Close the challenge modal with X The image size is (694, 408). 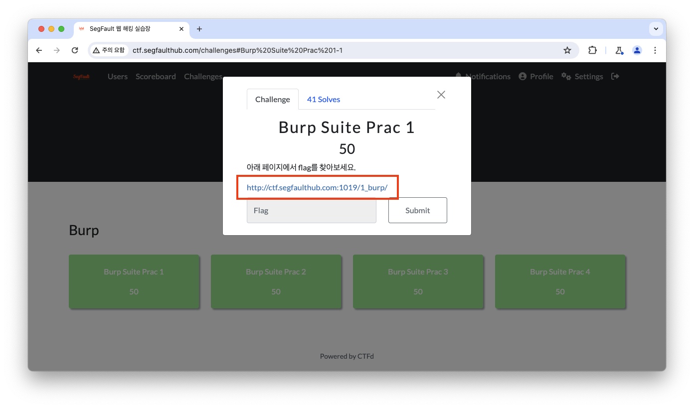441,95
